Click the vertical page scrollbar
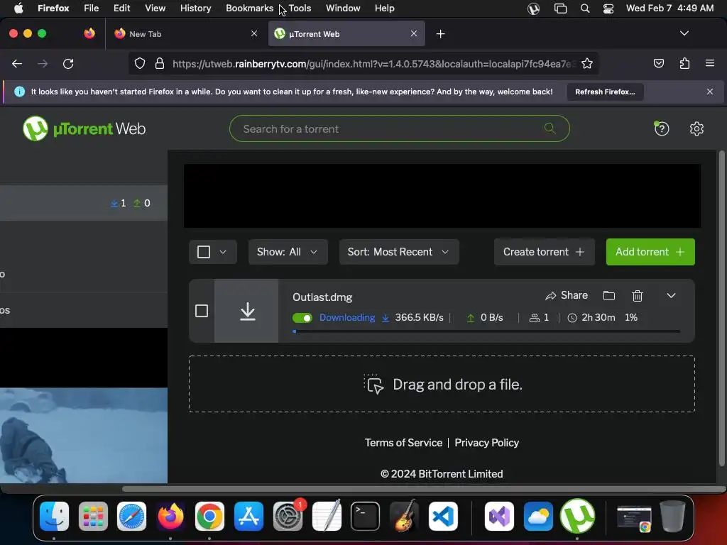The height and width of the screenshot is (545, 727). [x=721, y=308]
